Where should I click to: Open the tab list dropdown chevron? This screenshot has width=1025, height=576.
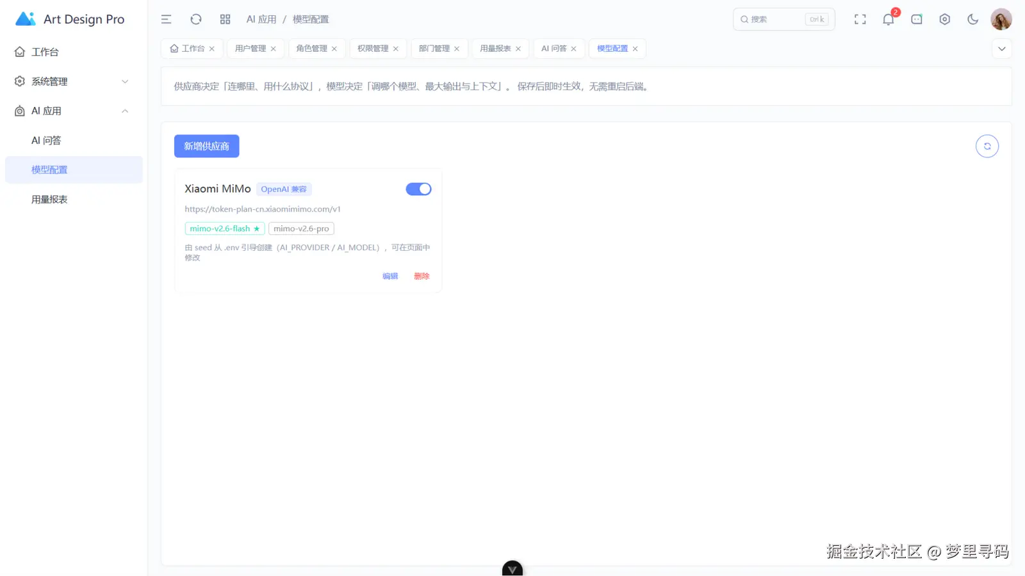1002,49
